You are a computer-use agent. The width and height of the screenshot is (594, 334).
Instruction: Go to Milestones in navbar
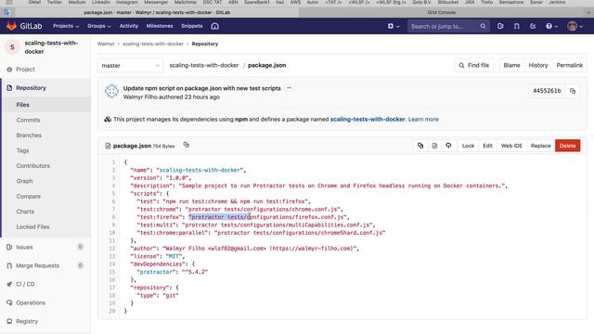(160, 26)
